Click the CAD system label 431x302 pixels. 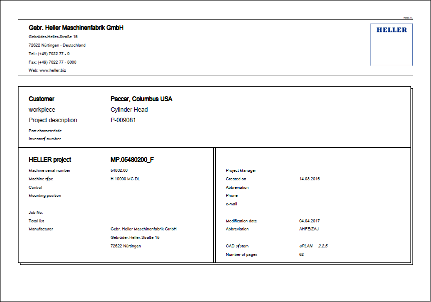237,246
